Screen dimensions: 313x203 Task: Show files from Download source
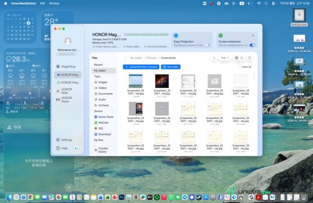102,134
